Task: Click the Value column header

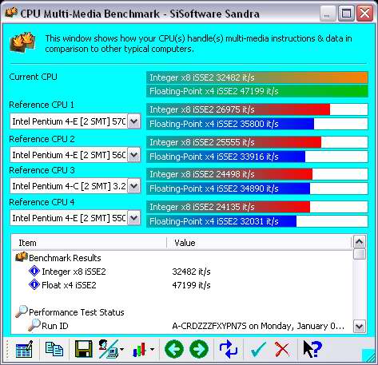Action: 259,243
